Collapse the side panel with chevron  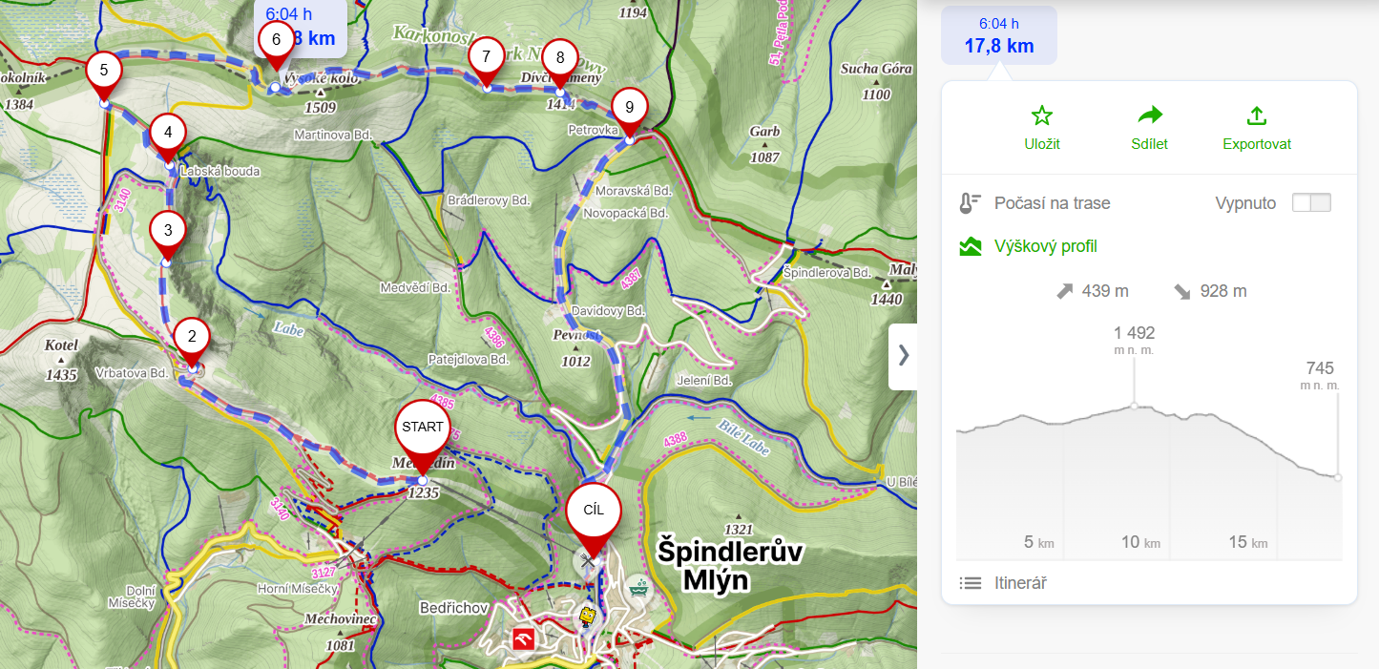[x=903, y=356]
